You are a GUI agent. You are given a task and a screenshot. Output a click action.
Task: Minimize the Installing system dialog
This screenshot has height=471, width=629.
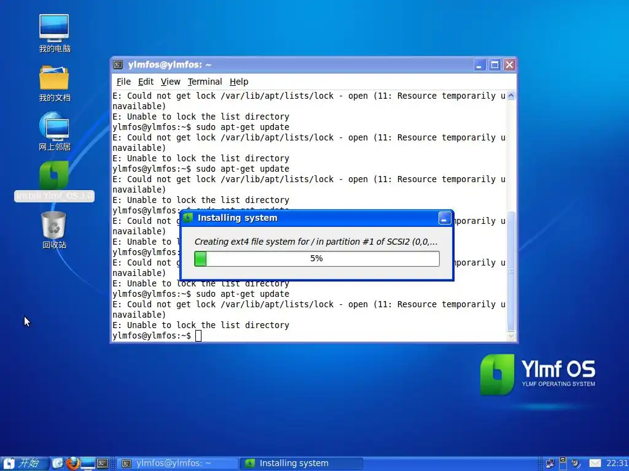[x=445, y=218]
